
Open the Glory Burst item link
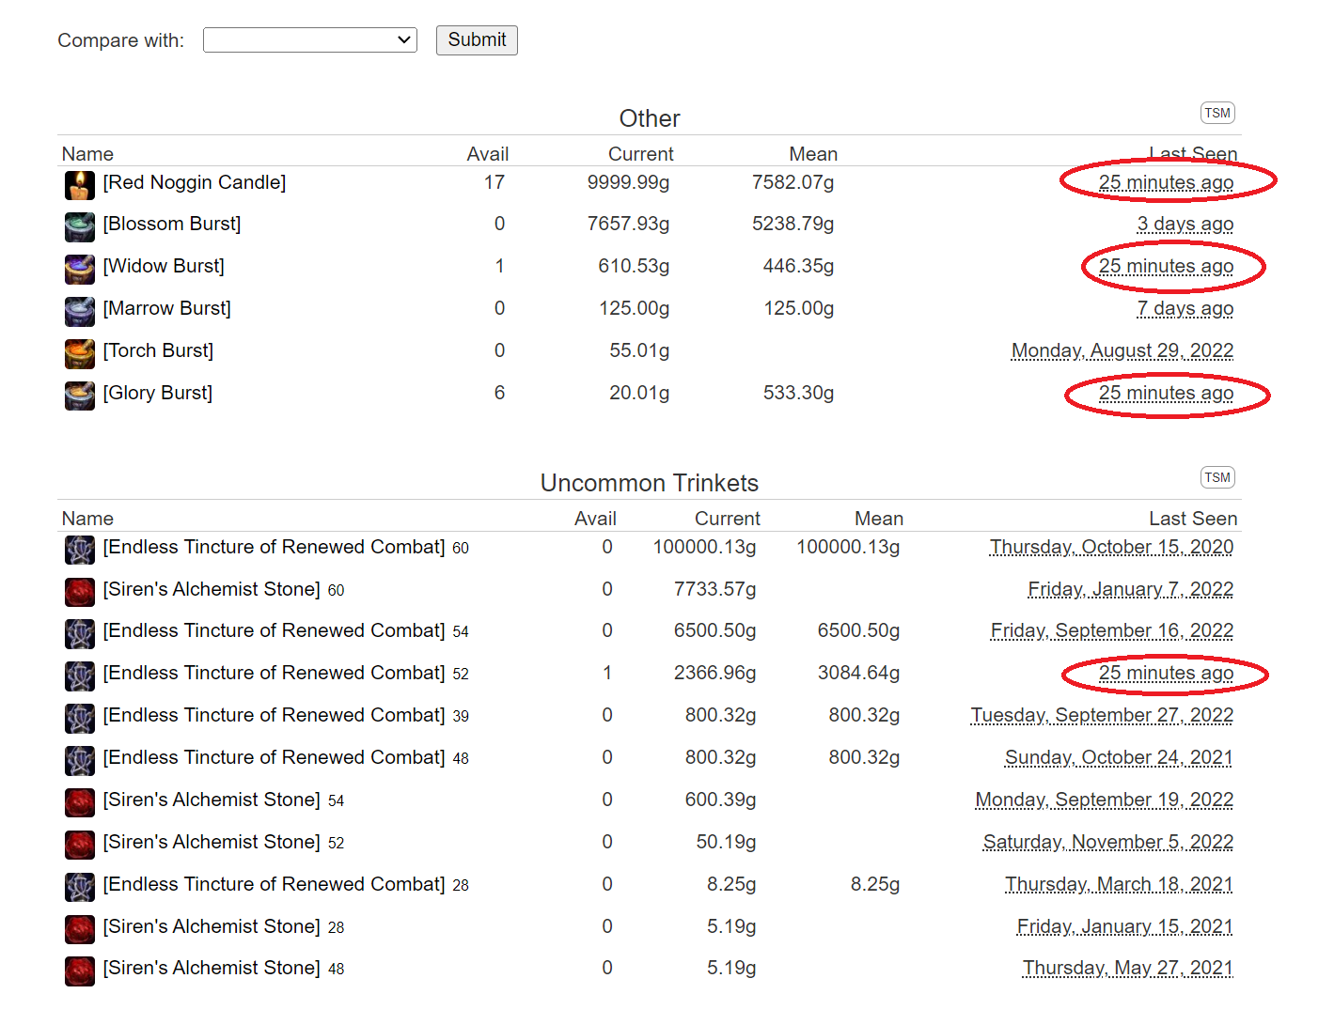tap(158, 393)
